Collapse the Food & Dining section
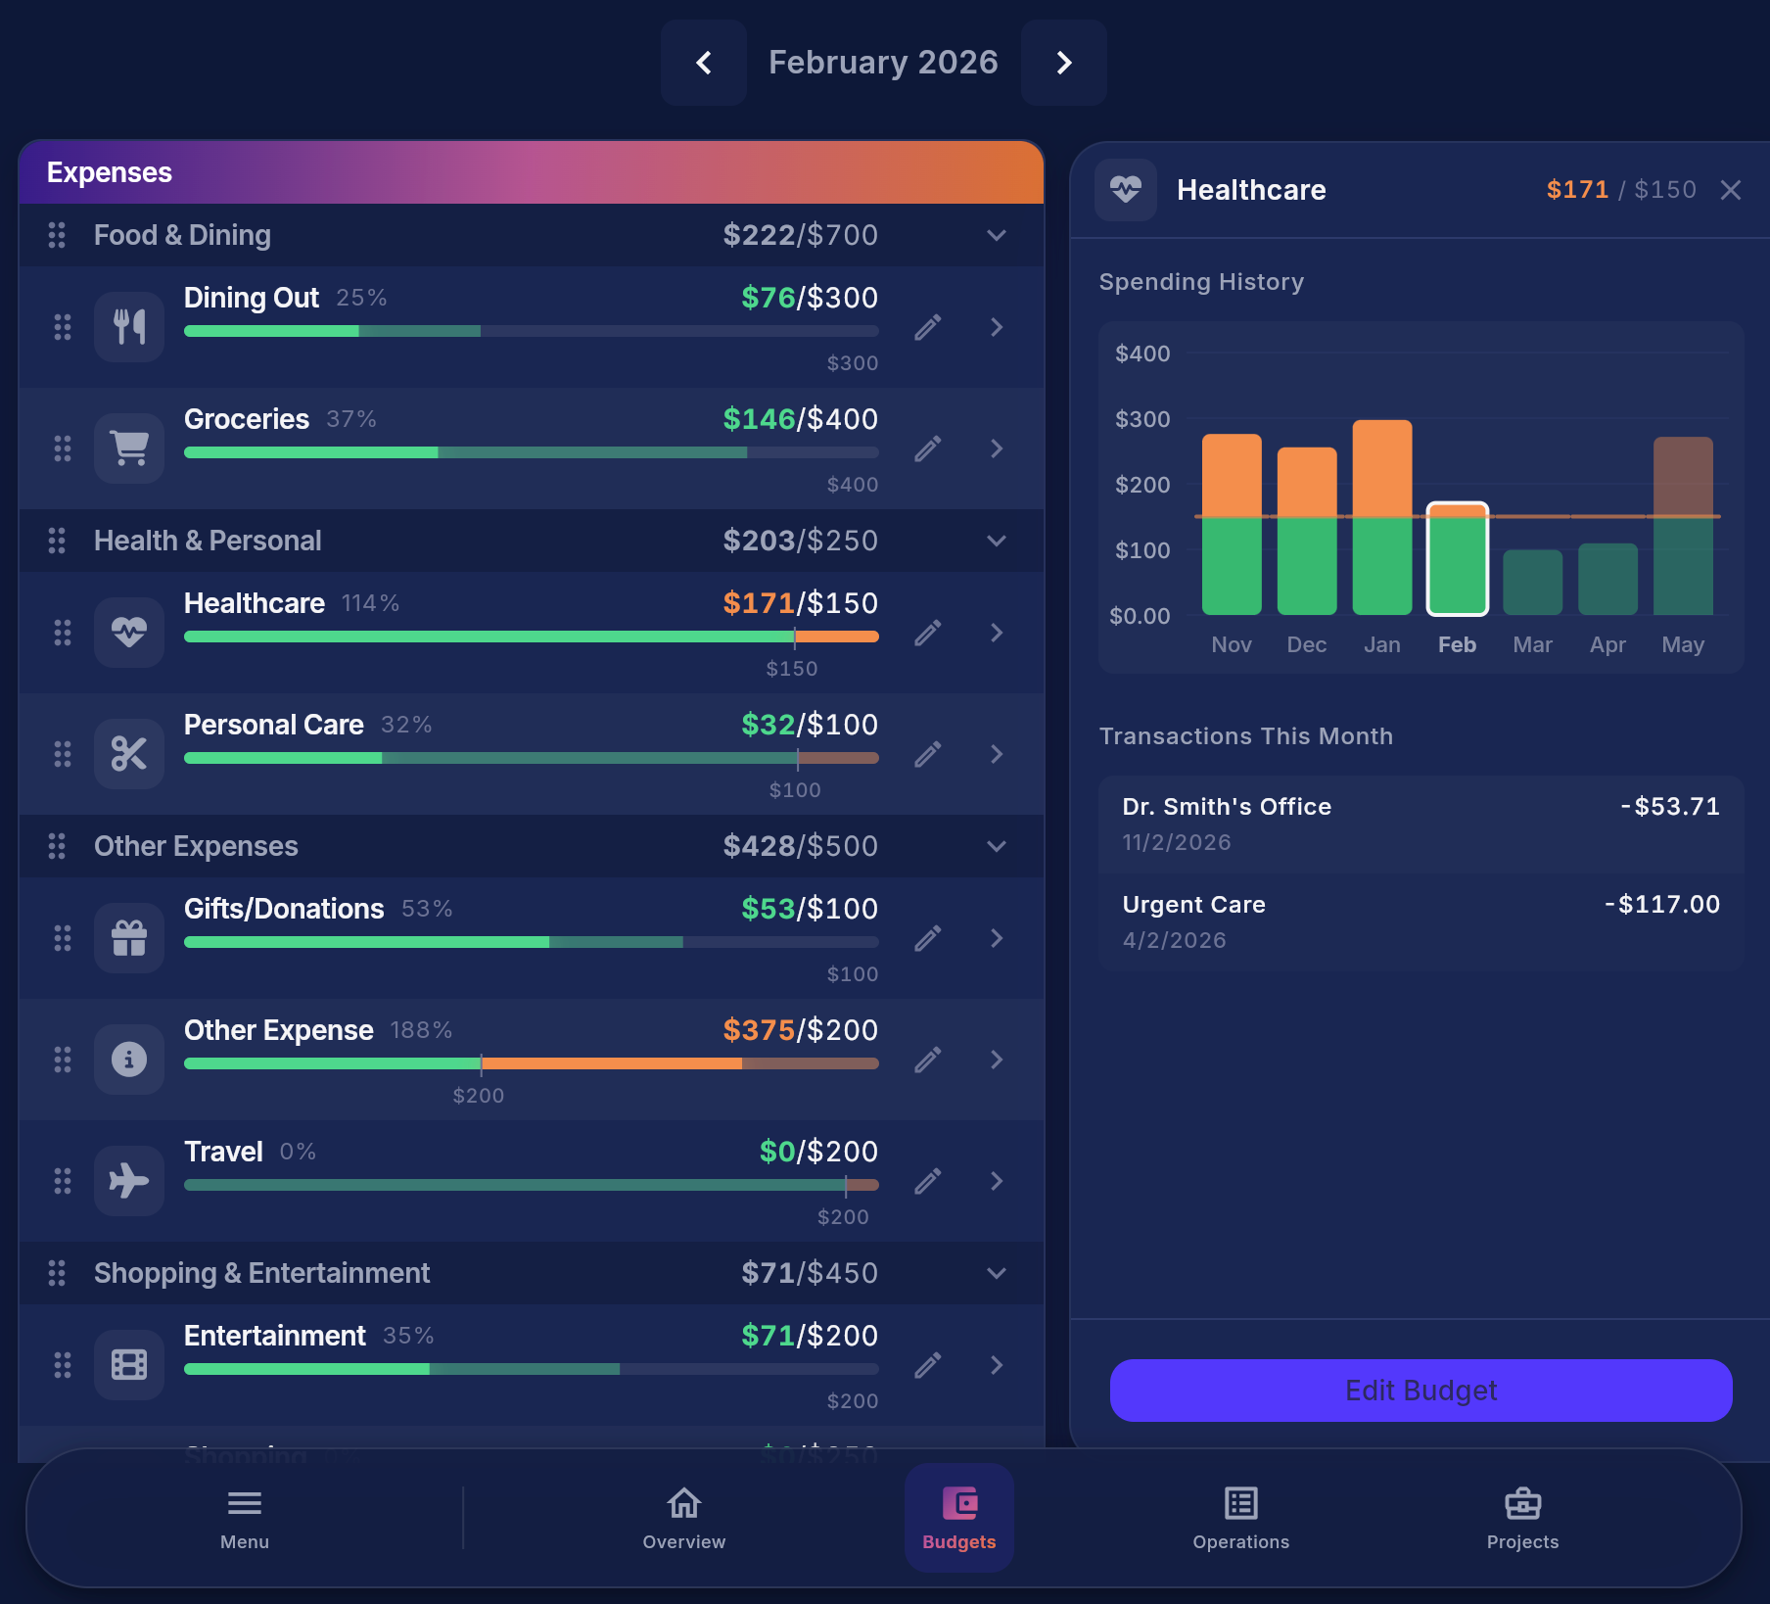The width and height of the screenshot is (1770, 1604). [x=997, y=235]
